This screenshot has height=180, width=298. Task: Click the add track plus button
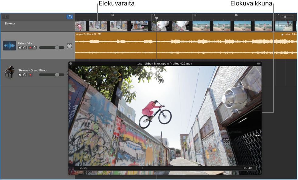click(x=6, y=17)
